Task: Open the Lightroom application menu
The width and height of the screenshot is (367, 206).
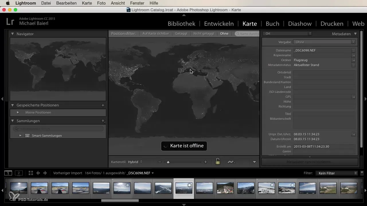Action: (x=26, y=3)
